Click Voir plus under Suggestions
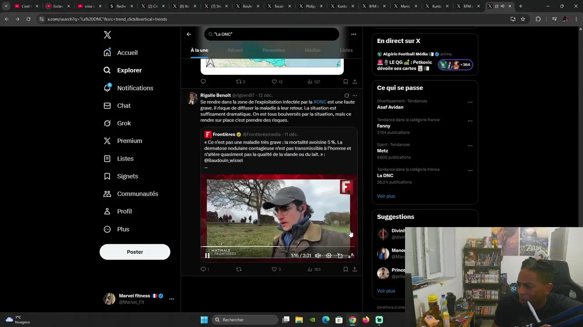Viewport: 583px width, 327px height. click(386, 291)
